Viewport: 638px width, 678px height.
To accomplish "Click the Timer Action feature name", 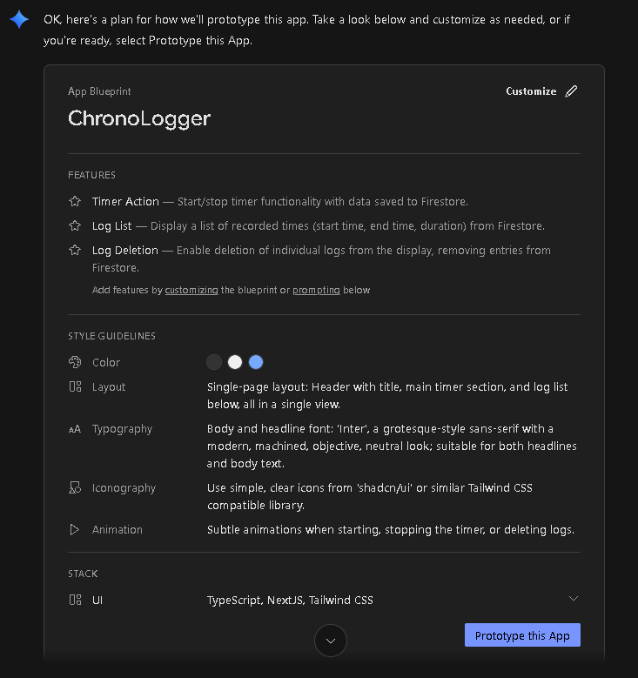I will pos(125,202).
